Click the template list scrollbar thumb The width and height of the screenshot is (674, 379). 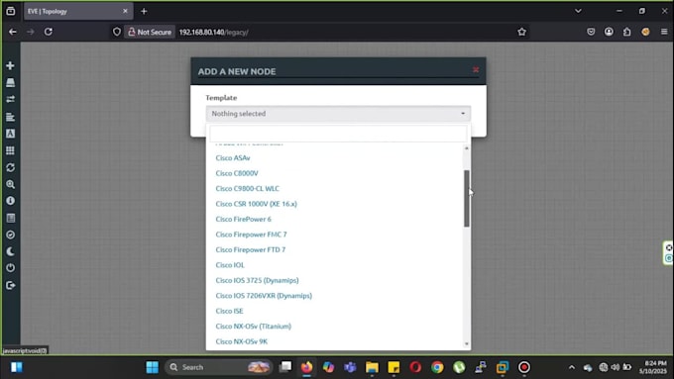467,198
